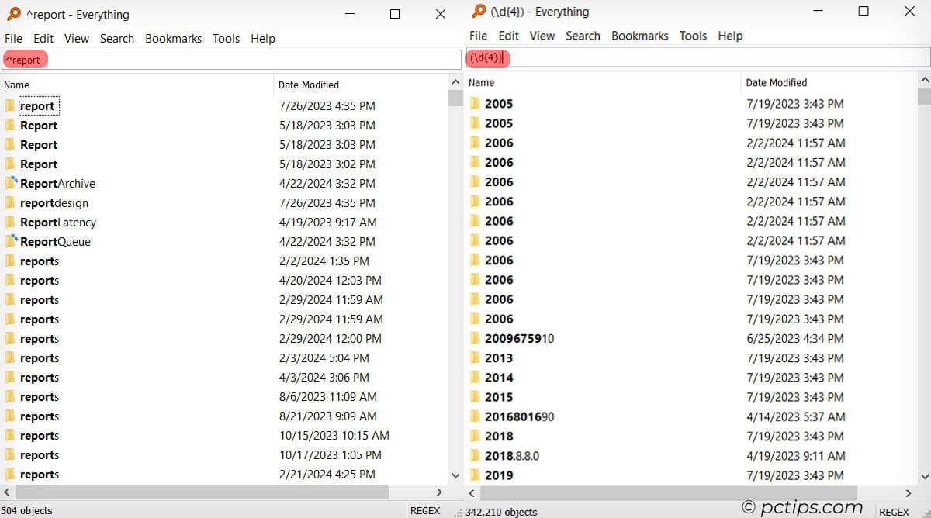Select the ReportArchive shortcut icon

[x=12, y=183]
